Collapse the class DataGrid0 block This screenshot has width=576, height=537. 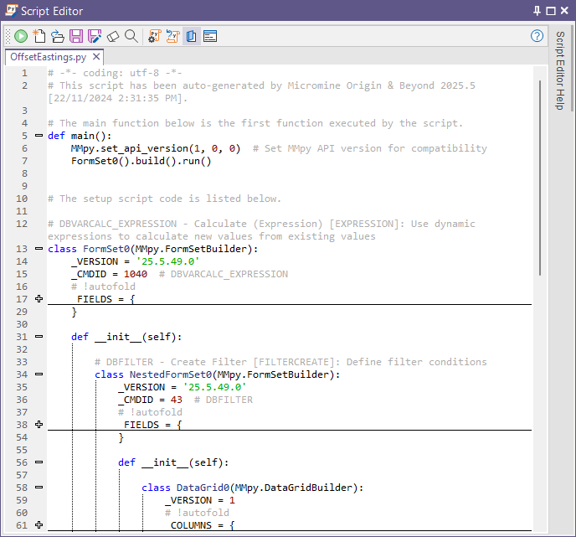(x=39, y=488)
